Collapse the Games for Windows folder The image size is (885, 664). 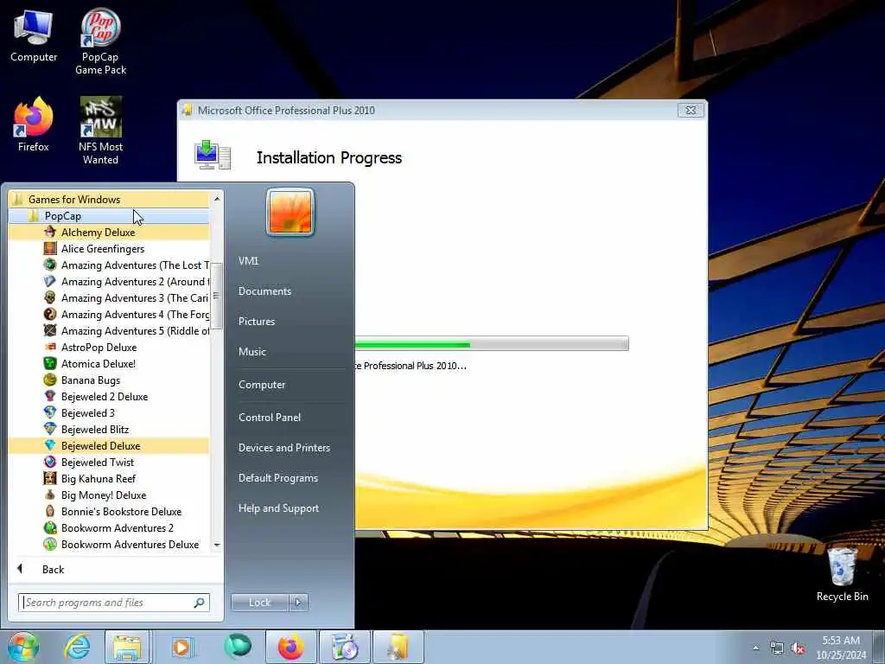[x=108, y=200]
